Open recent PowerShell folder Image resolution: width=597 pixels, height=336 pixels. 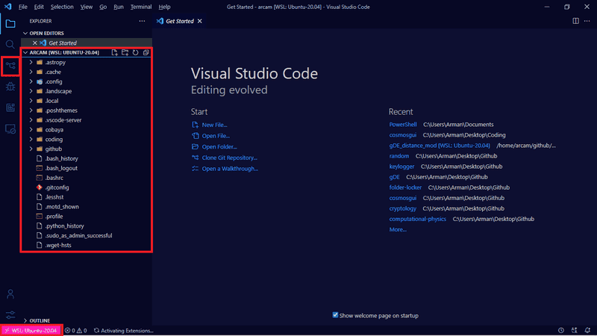(403, 125)
